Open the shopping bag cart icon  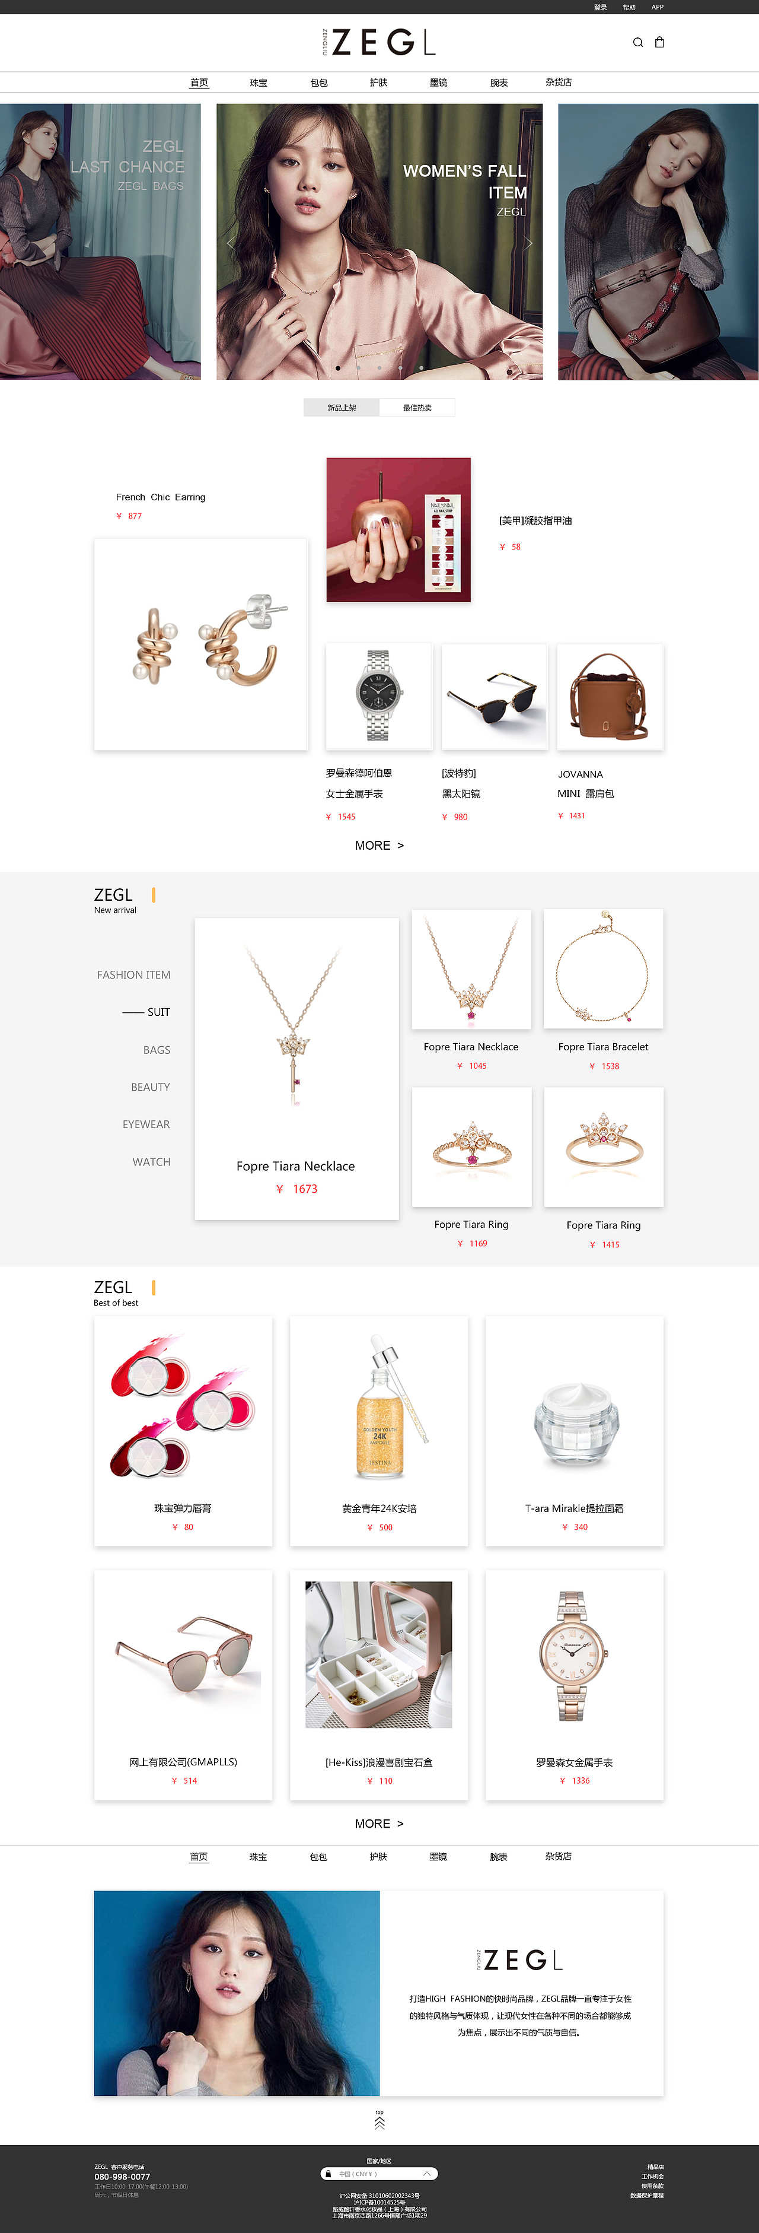pos(659,42)
